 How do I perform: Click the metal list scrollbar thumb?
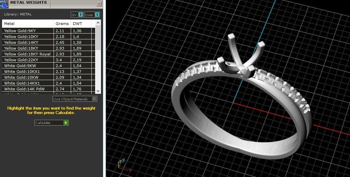[98, 38]
